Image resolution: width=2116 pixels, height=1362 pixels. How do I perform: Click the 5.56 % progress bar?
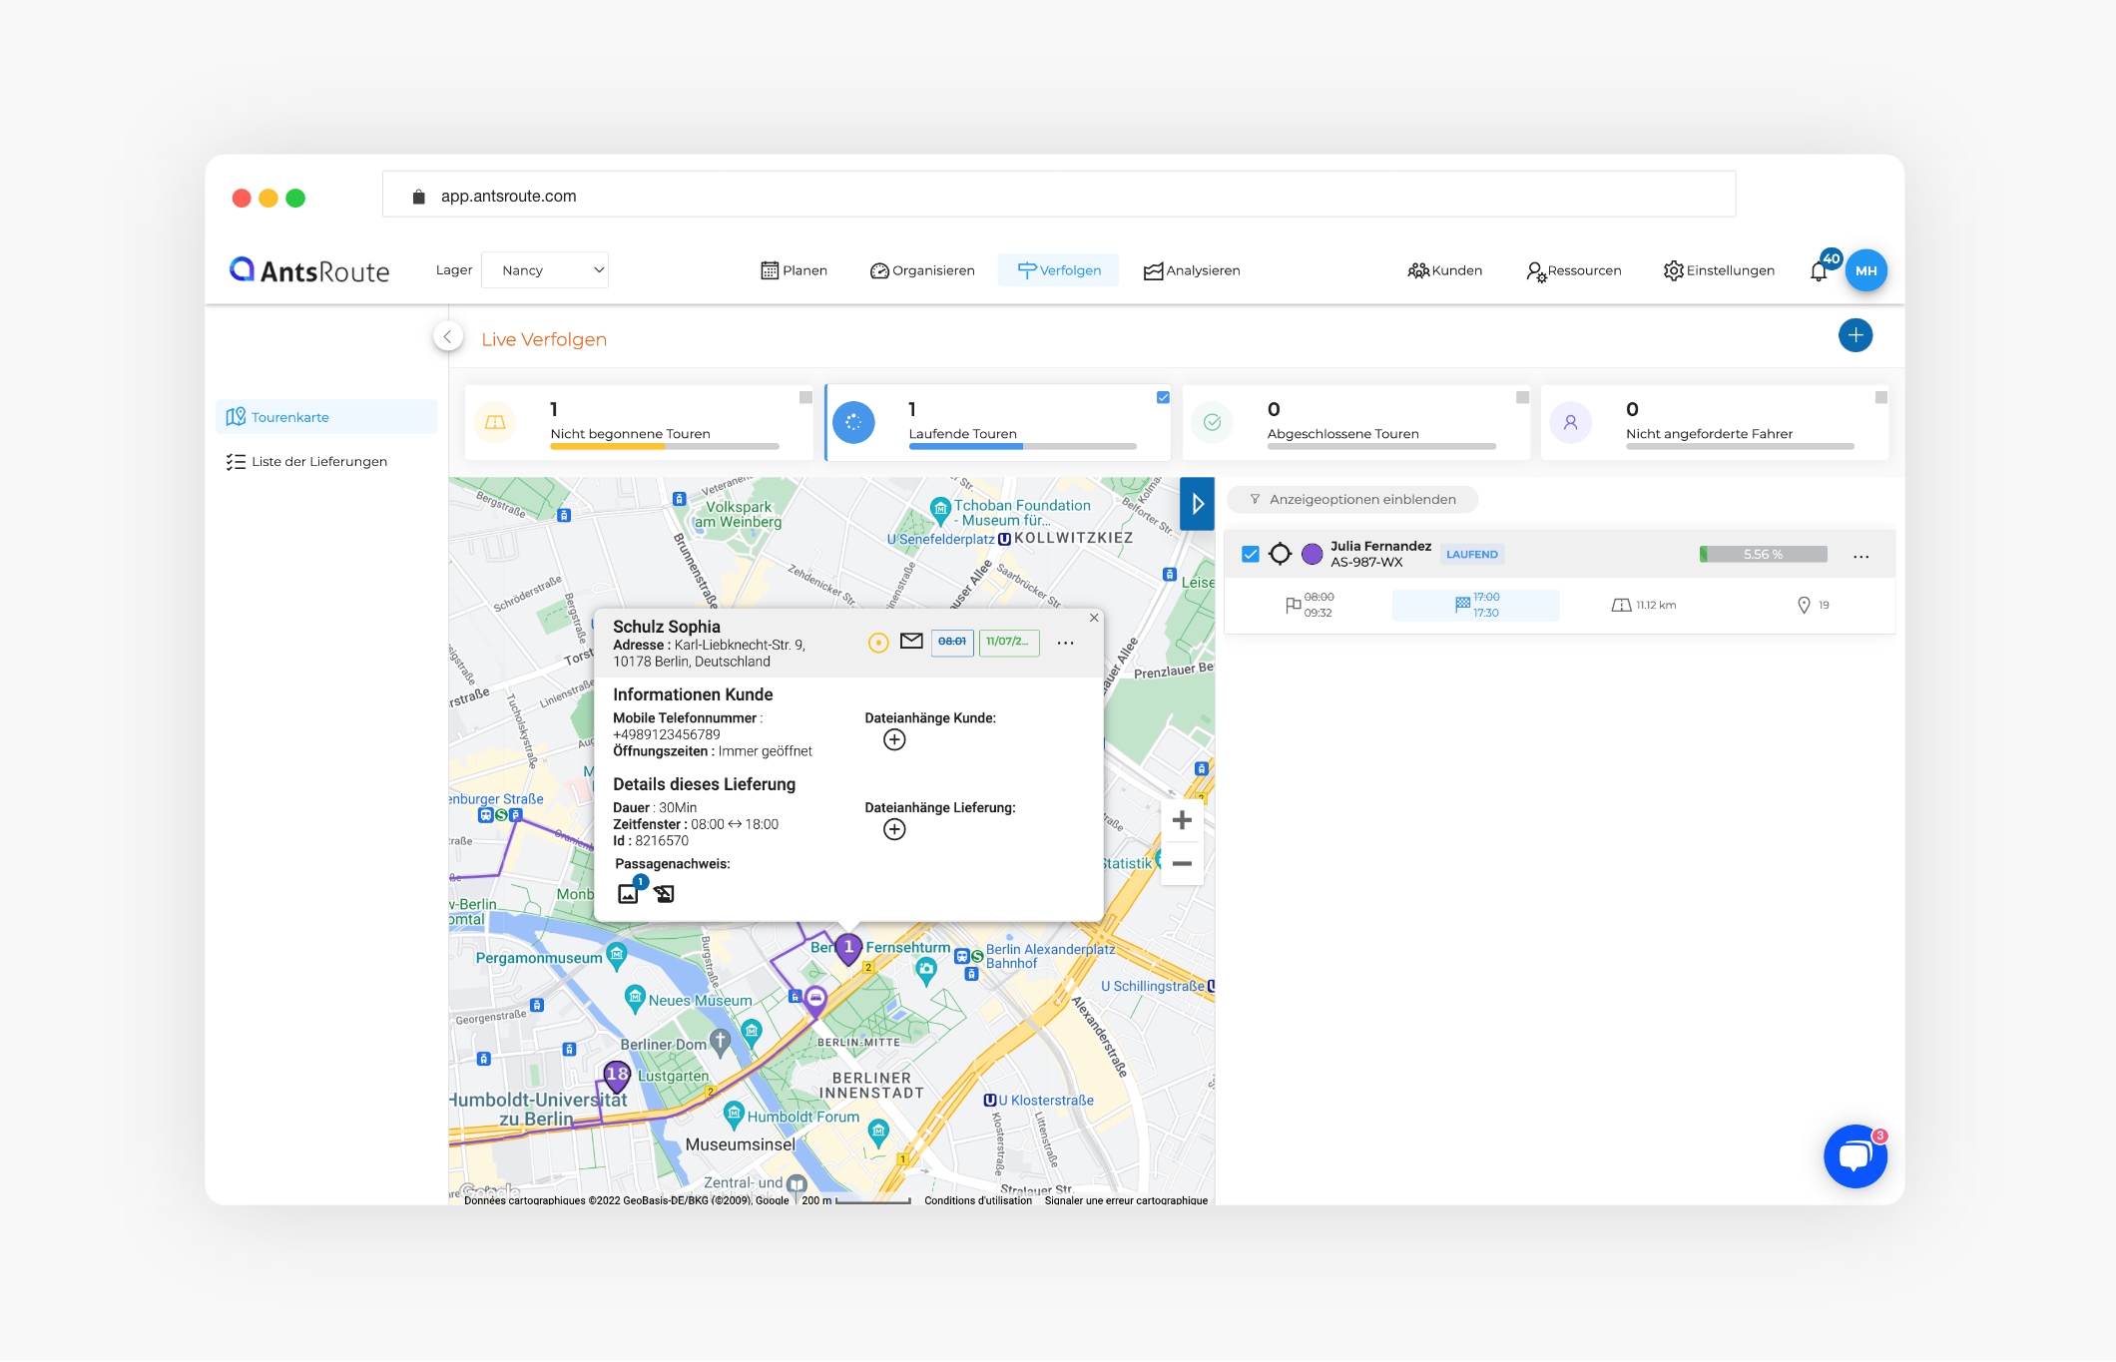1763,555
